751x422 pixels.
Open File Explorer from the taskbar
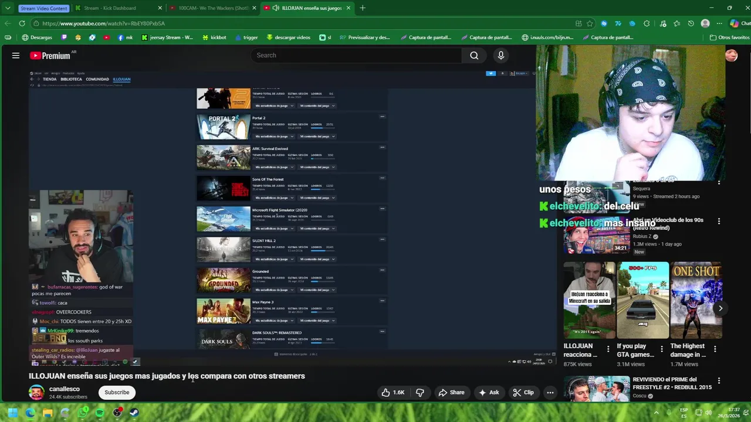coord(48,413)
